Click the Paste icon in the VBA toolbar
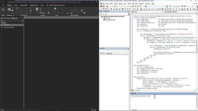198x111 pixels. coord(115,6)
